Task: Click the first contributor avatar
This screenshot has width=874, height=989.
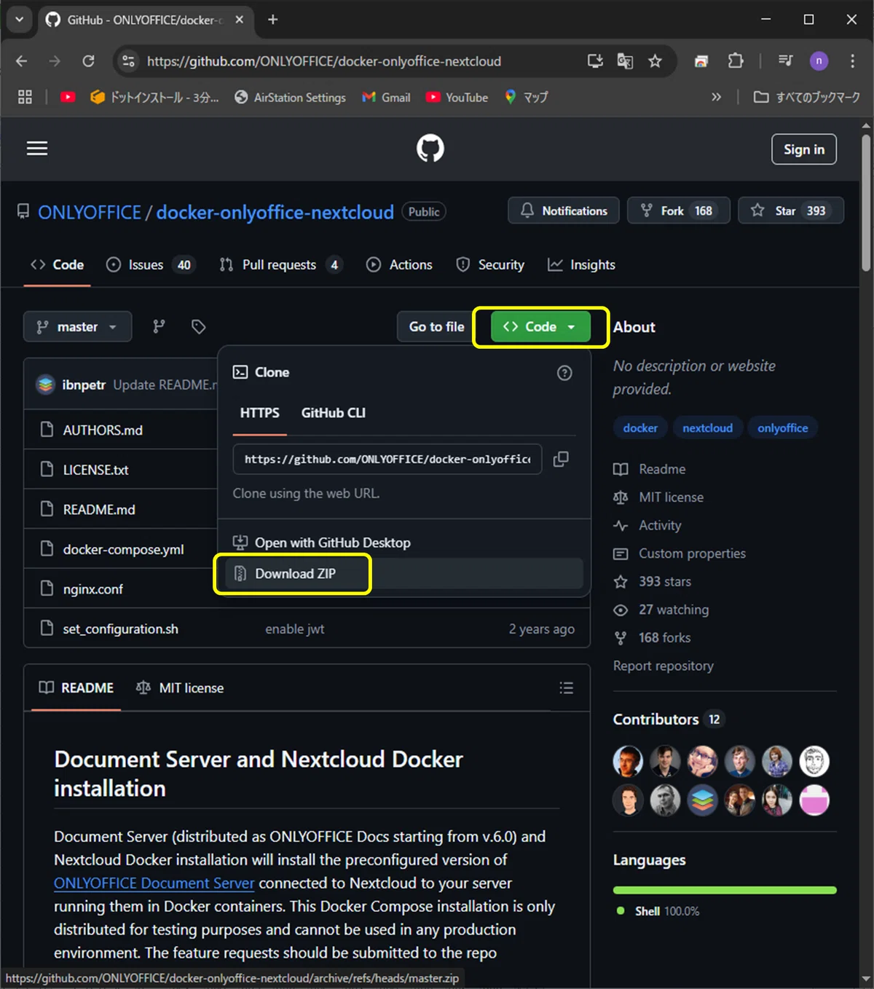Action: 628,762
